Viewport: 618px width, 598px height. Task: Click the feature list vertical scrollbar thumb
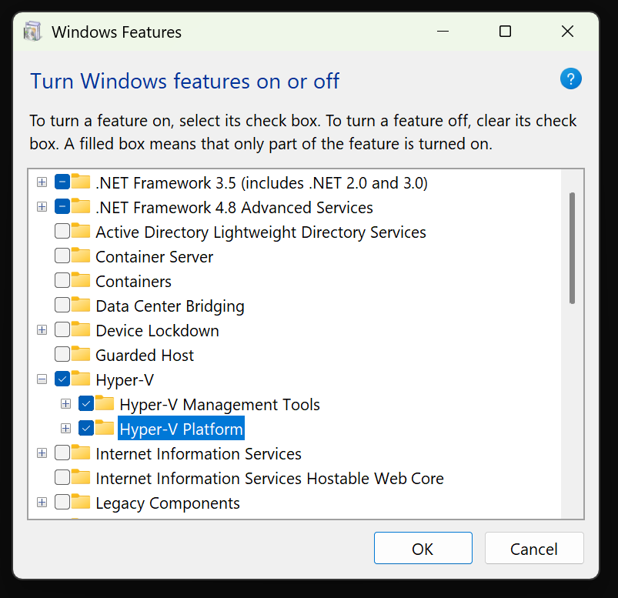point(572,246)
